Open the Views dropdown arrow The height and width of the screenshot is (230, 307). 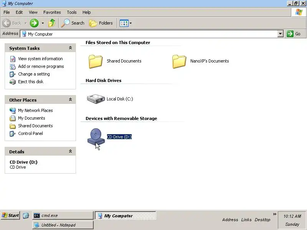130,23
